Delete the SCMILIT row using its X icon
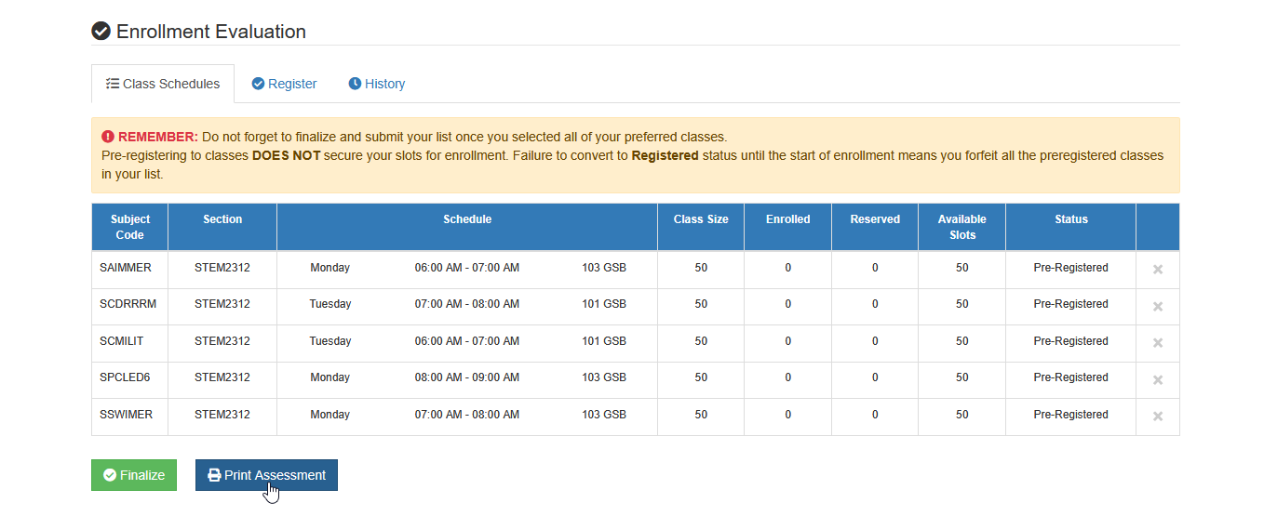1264x516 pixels. (x=1158, y=343)
